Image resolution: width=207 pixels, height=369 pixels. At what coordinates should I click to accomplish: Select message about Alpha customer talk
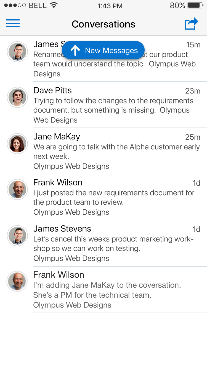116,151
